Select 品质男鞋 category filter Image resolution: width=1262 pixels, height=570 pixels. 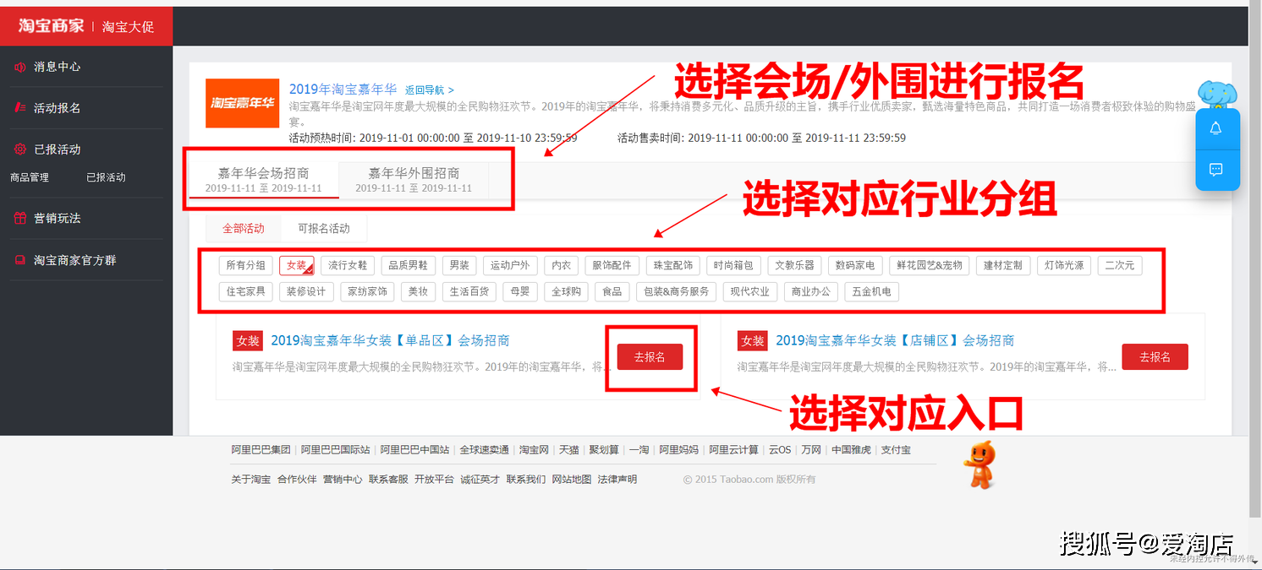point(409,265)
